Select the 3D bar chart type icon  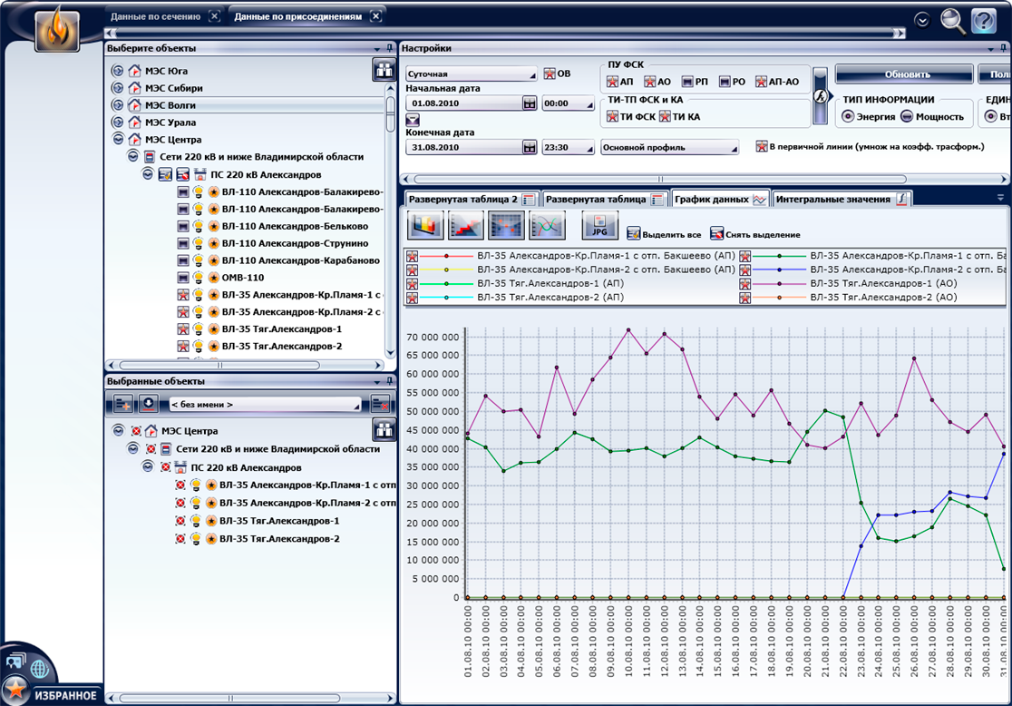coord(425,225)
